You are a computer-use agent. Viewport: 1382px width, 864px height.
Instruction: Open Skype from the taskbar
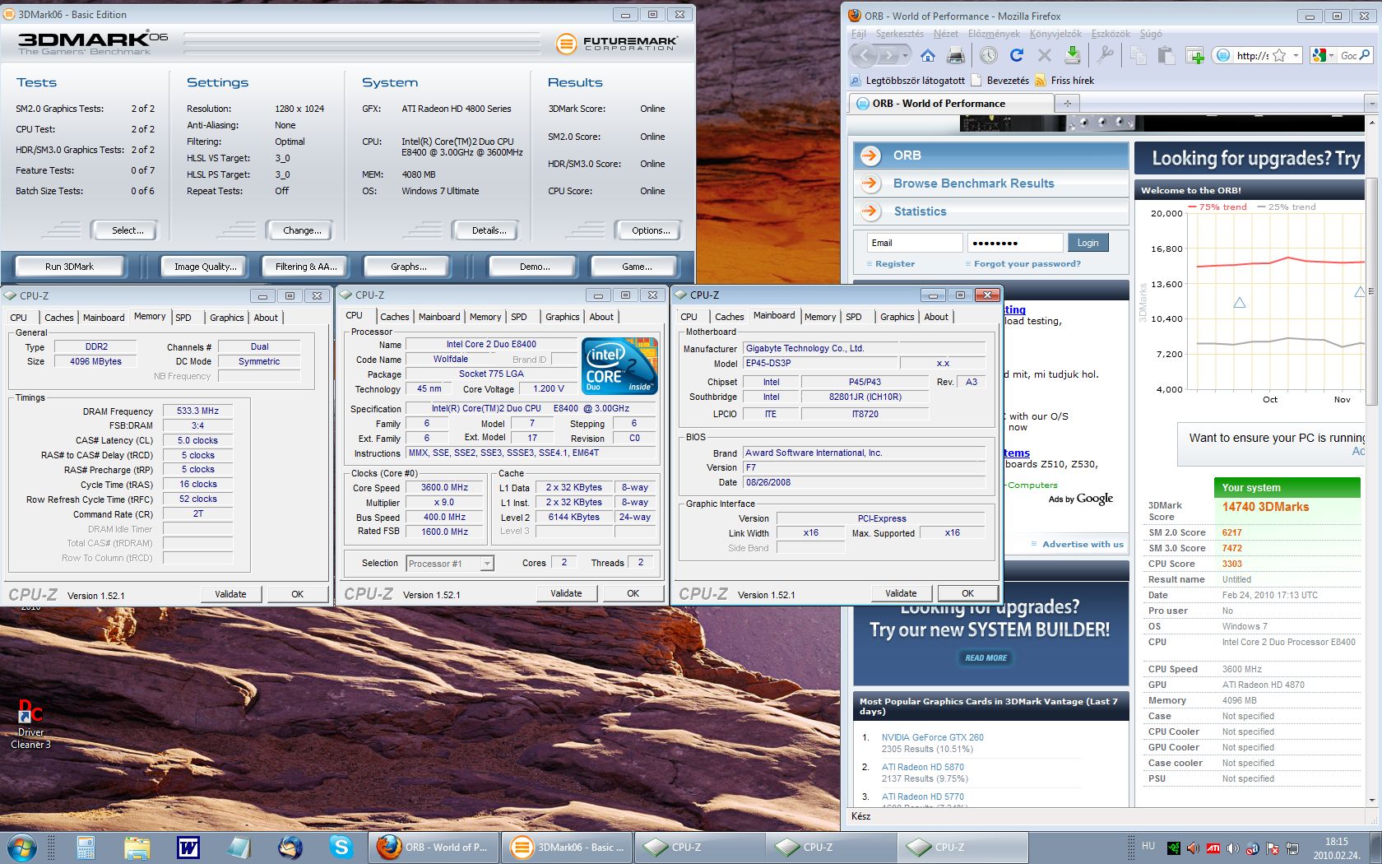(341, 847)
